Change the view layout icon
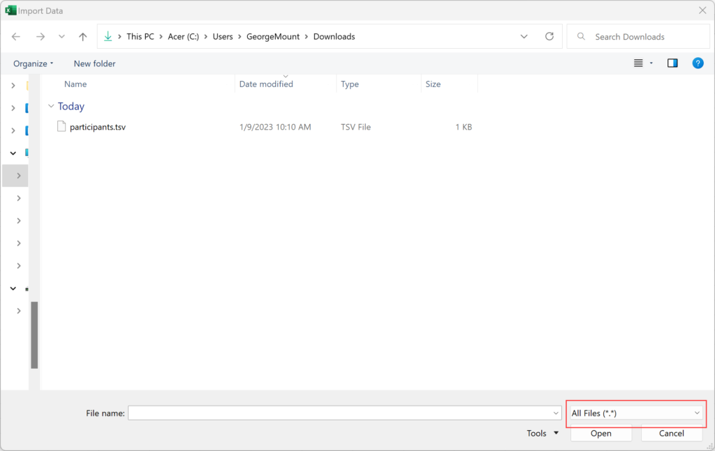Screen dimensions: 715x451 638,63
